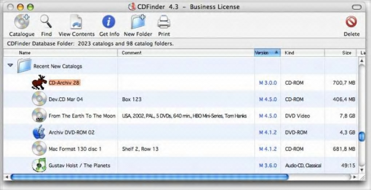Select From The Earth To The Moon name
This screenshot has width=371, height=190.
(82, 116)
